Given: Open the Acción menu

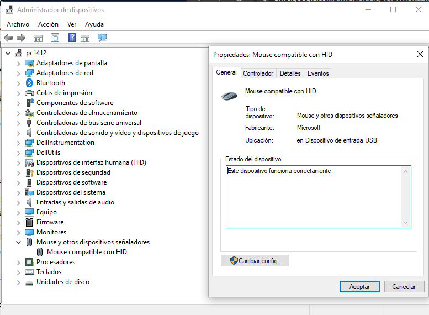Looking at the screenshot, I should coord(48,24).
